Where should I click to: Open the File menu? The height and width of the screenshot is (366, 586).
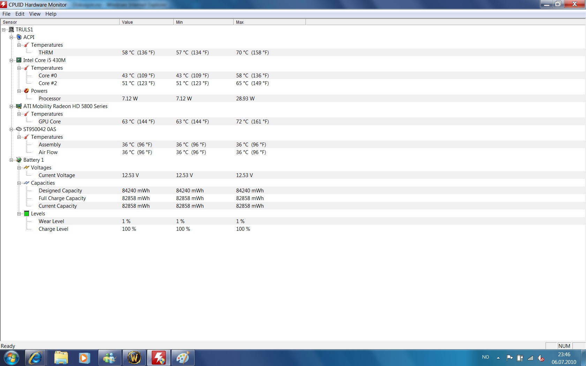pos(7,14)
